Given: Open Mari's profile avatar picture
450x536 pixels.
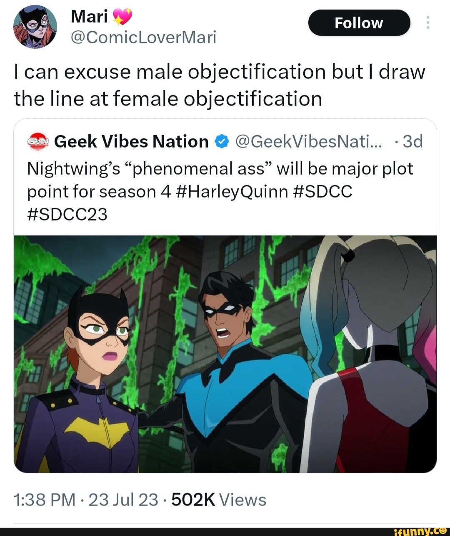Looking at the screenshot, I should coord(35,27).
